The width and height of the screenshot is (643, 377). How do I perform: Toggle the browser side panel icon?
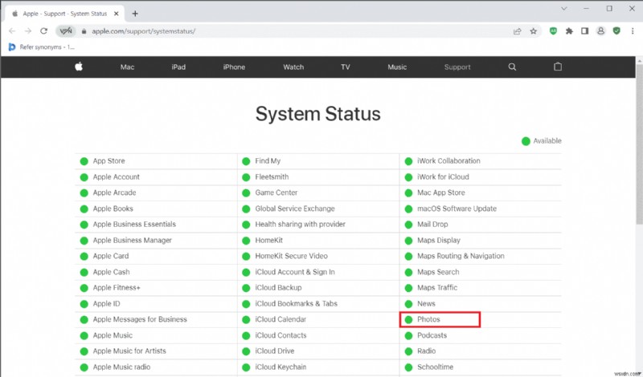click(585, 31)
